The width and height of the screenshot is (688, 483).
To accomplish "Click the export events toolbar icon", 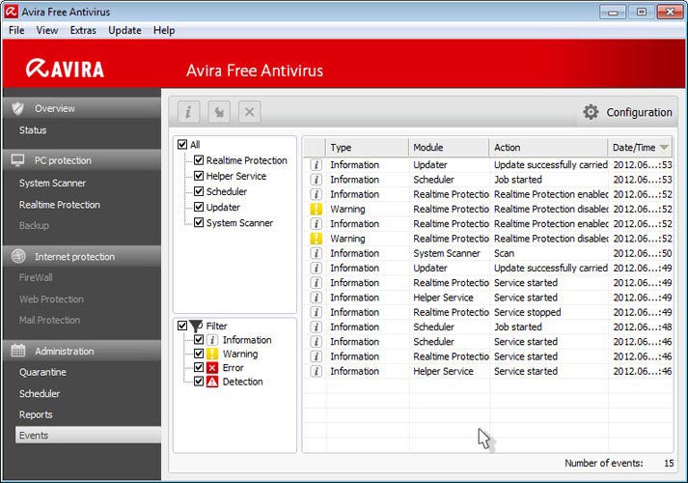I will click(219, 112).
